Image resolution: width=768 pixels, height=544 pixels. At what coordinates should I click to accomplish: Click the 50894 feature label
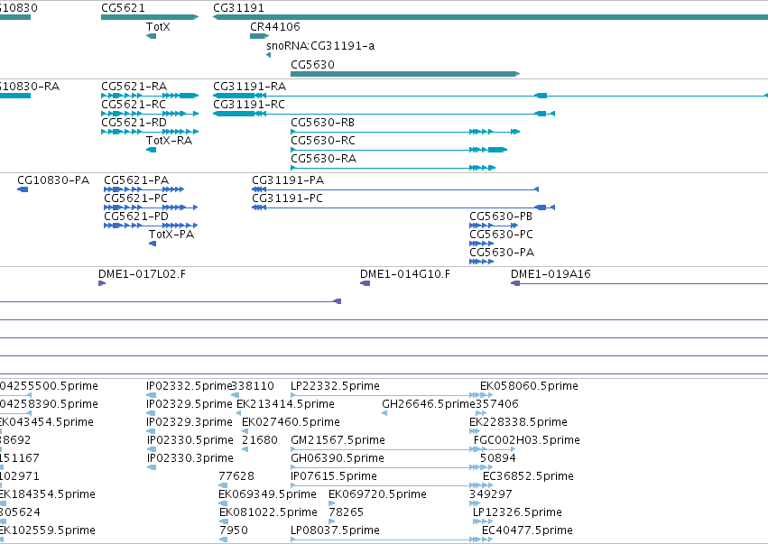(x=498, y=458)
